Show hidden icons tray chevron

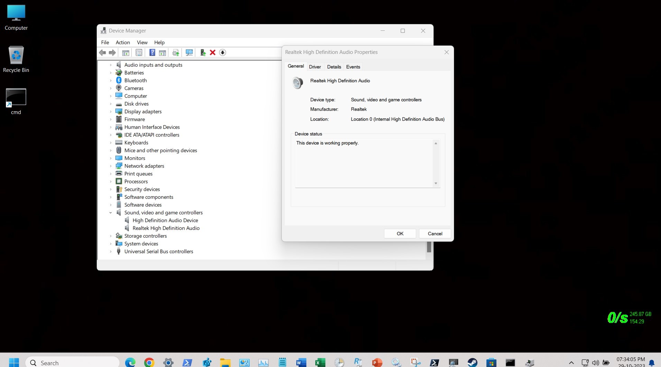click(571, 363)
